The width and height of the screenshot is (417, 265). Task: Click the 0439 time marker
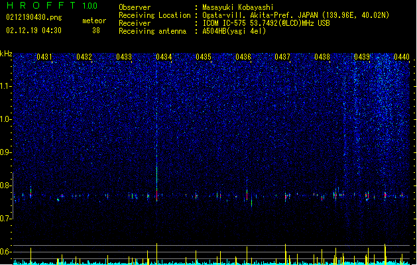point(362,57)
